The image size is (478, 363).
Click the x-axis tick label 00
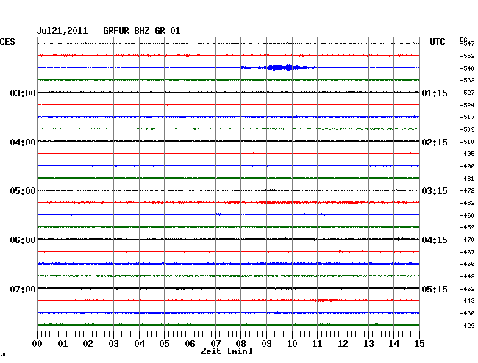point(38,344)
